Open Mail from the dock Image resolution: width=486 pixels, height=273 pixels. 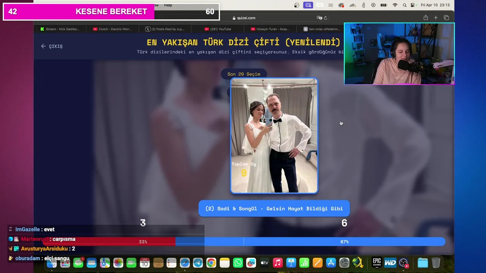point(92,262)
